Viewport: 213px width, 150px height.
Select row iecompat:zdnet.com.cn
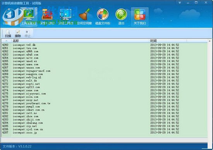point(104,110)
